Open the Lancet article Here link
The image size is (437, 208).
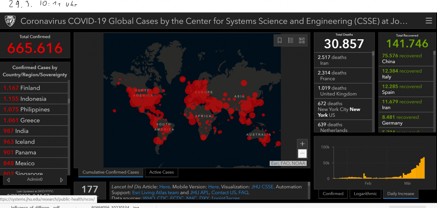[165, 187]
